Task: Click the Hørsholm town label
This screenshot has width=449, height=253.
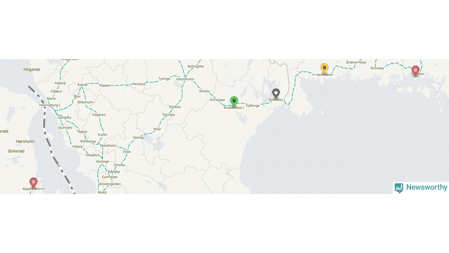Action: 25,141
